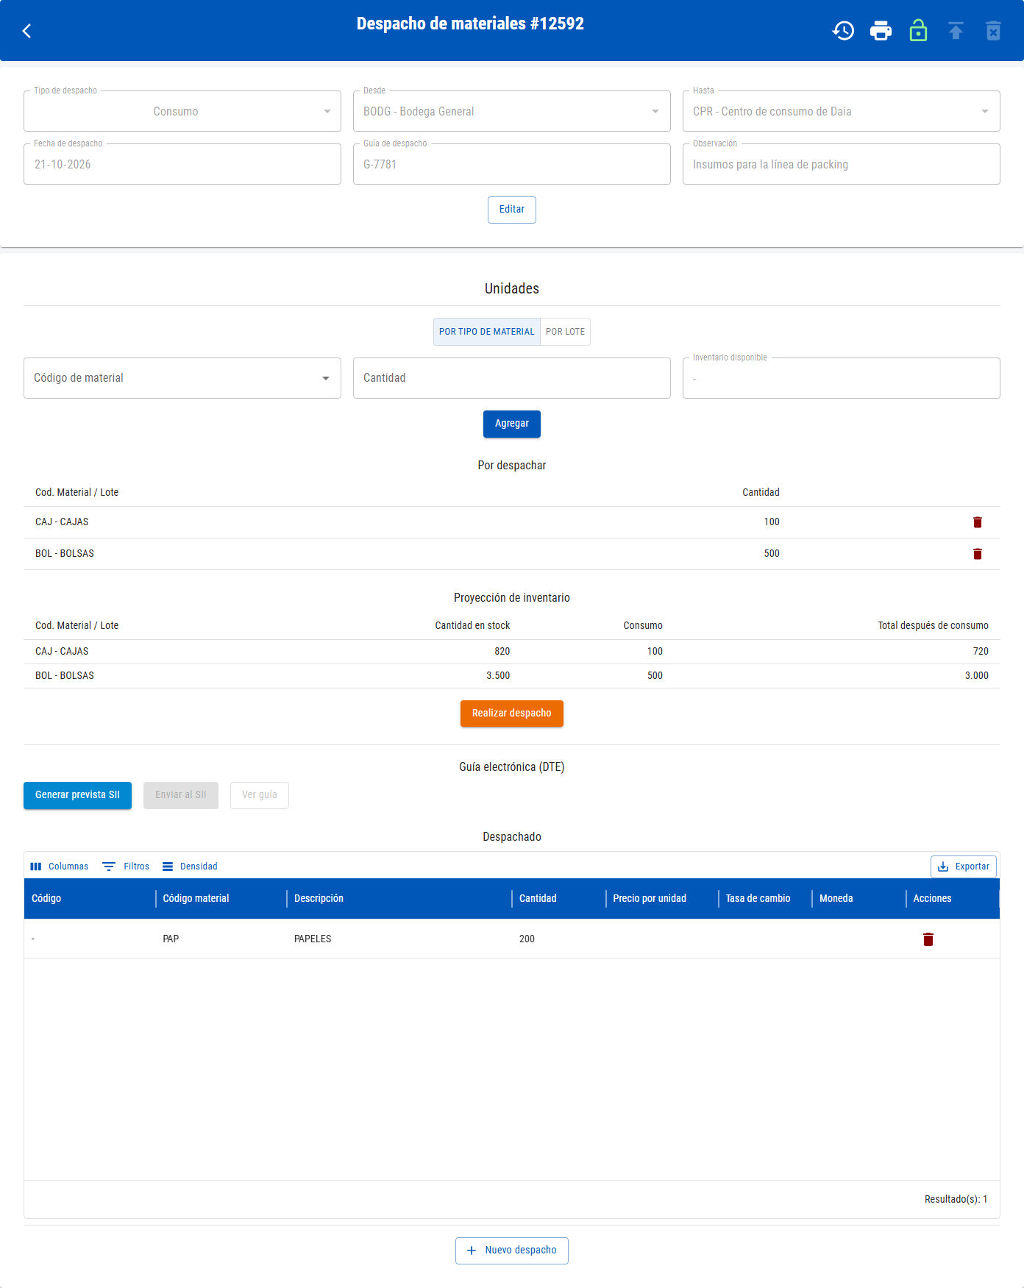
Task: Click the Fecha de despacho field
Action: 182,164
